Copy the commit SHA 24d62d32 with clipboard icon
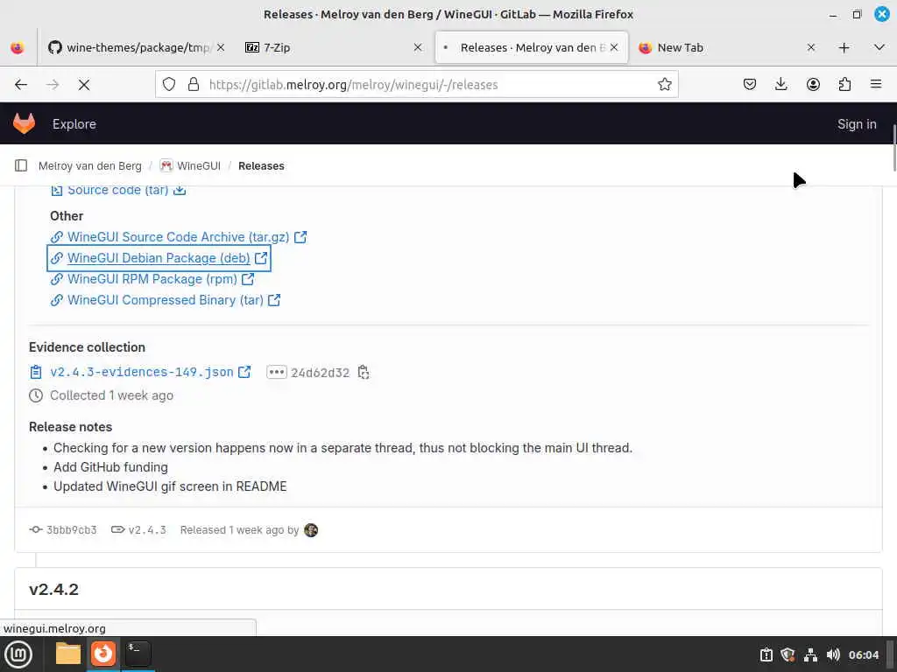The width and height of the screenshot is (897, 672). (x=364, y=373)
